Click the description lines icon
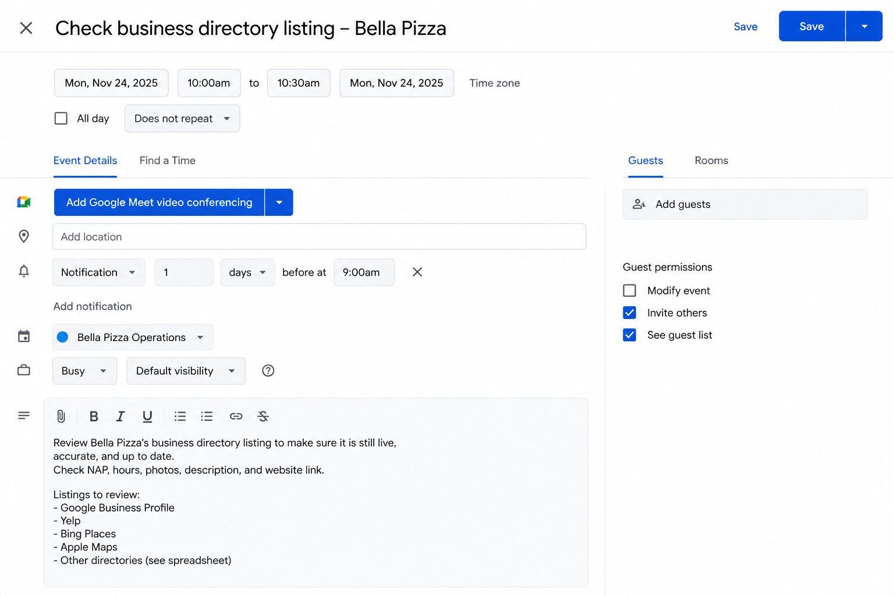This screenshot has height=596, width=894. 24,416
